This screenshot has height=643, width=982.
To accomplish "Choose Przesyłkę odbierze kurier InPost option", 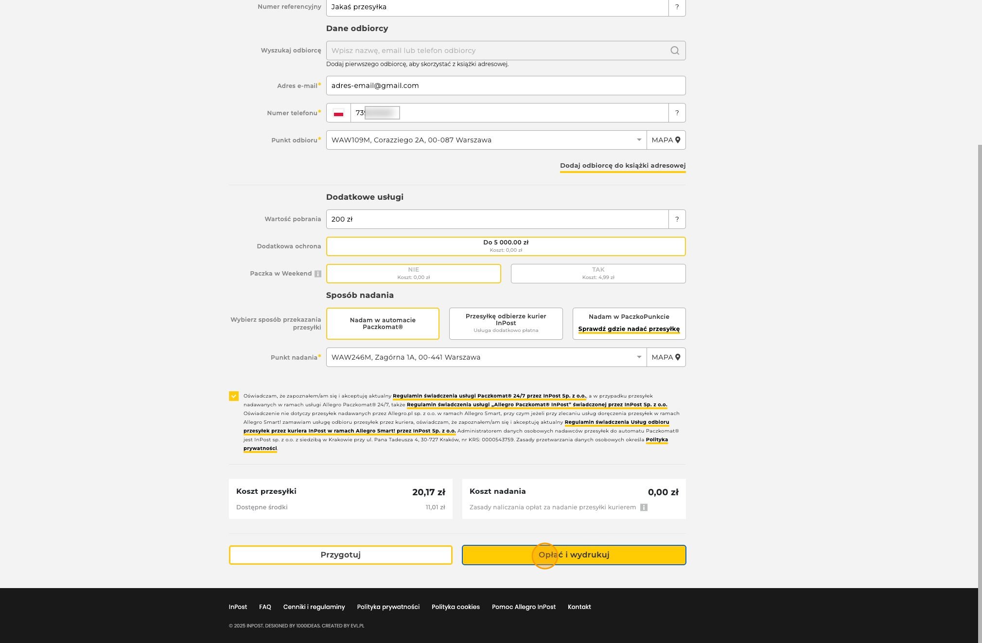I will coord(506,324).
